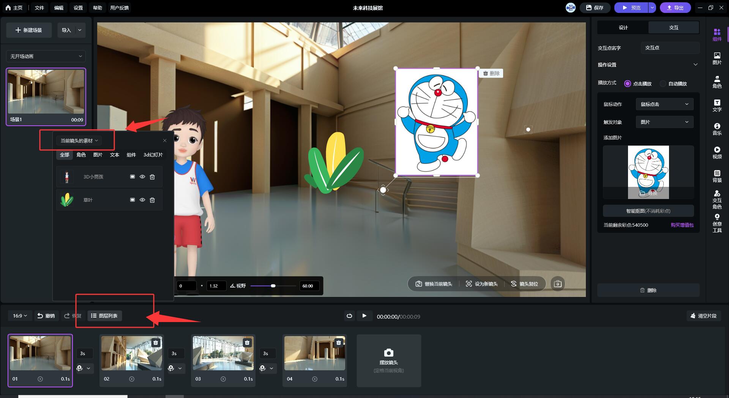Click the 智能抠图 button
This screenshot has height=398, width=729.
pos(648,211)
